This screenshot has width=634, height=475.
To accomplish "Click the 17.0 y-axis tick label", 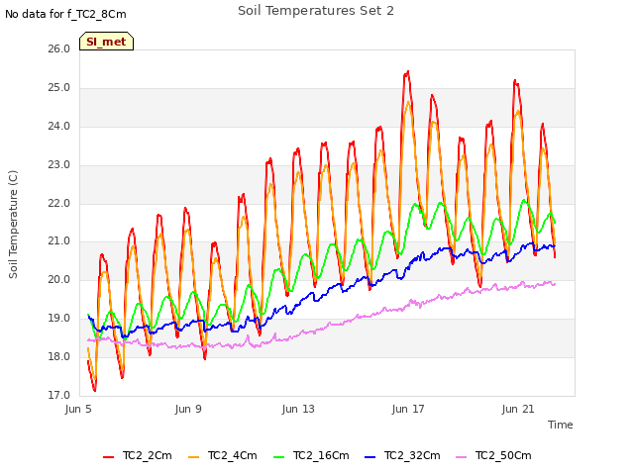I will tap(59, 395).
